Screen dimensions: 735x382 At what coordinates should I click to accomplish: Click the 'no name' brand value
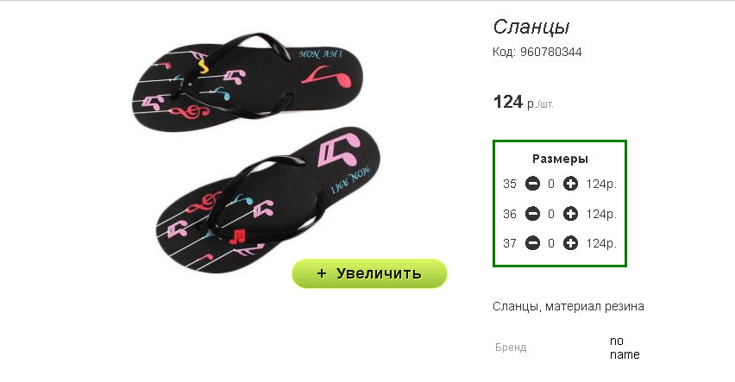pyautogui.click(x=625, y=348)
